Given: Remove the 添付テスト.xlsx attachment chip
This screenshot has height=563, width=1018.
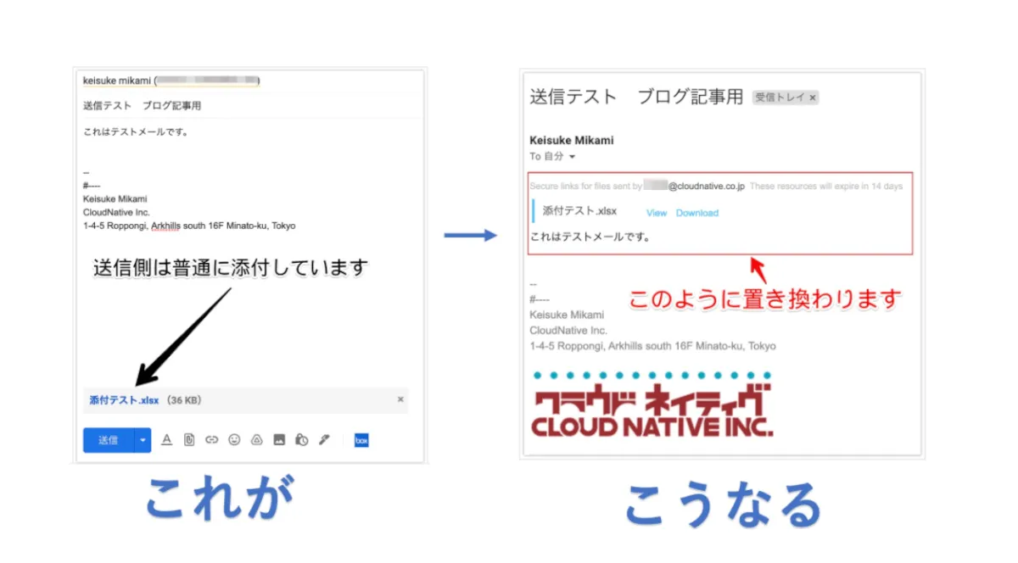Looking at the screenshot, I should 400,399.
